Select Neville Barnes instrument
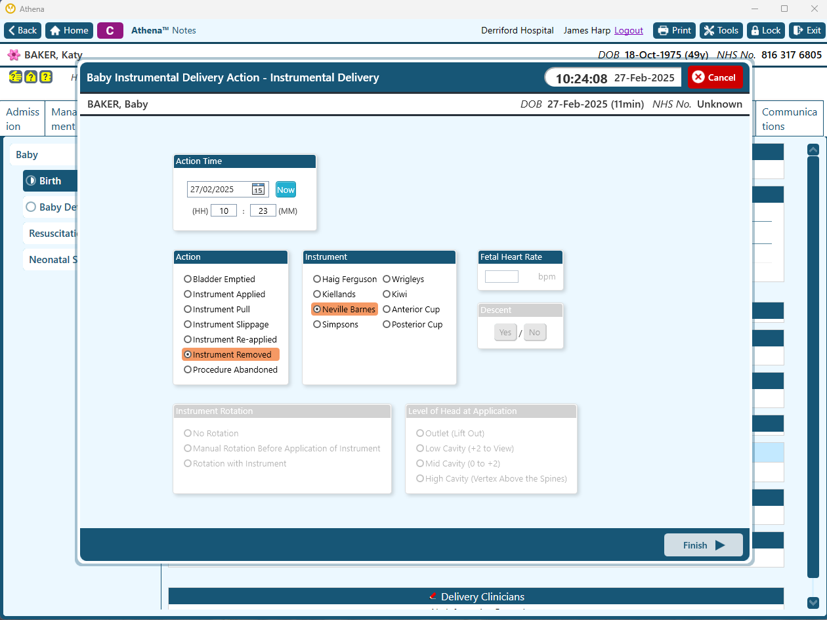 (x=345, y=309)
